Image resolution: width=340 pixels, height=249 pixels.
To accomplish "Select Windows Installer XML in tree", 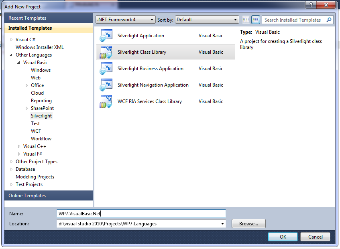I will tap(40, 47).
